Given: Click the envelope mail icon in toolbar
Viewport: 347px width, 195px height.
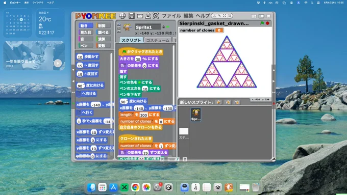Looking at the screenshot, I should pyautogui.click(x=140, y=16).
